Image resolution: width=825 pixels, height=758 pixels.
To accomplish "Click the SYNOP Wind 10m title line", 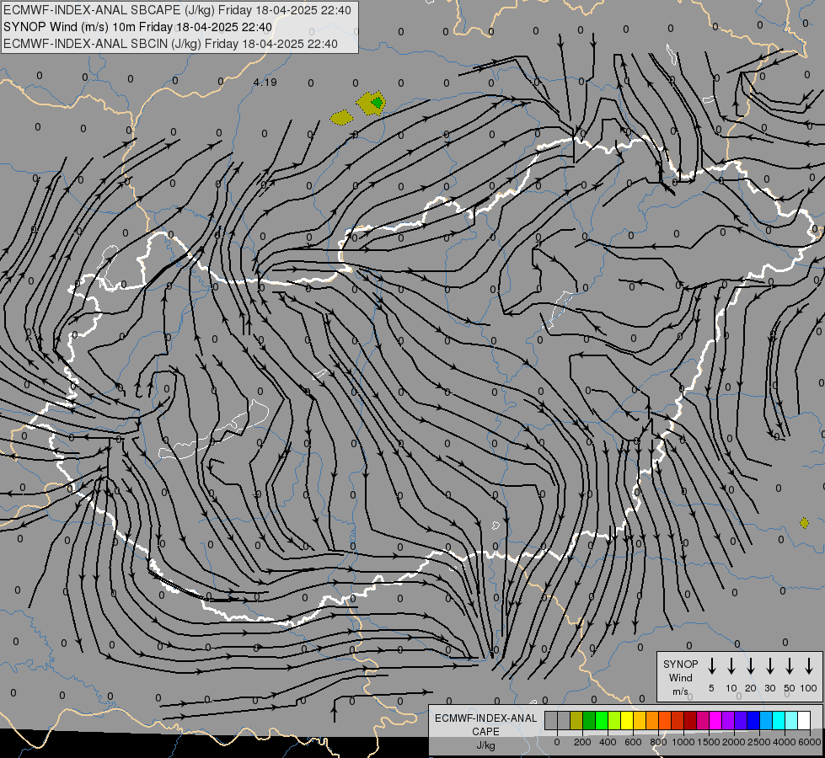I will 138,27.
